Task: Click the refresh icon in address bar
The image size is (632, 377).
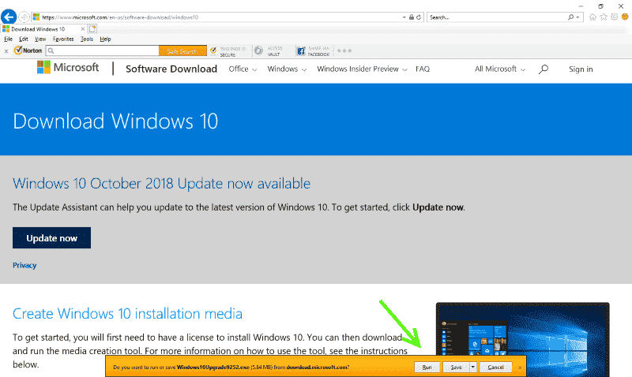Action: pyautogui.click(x=419, y=17)
